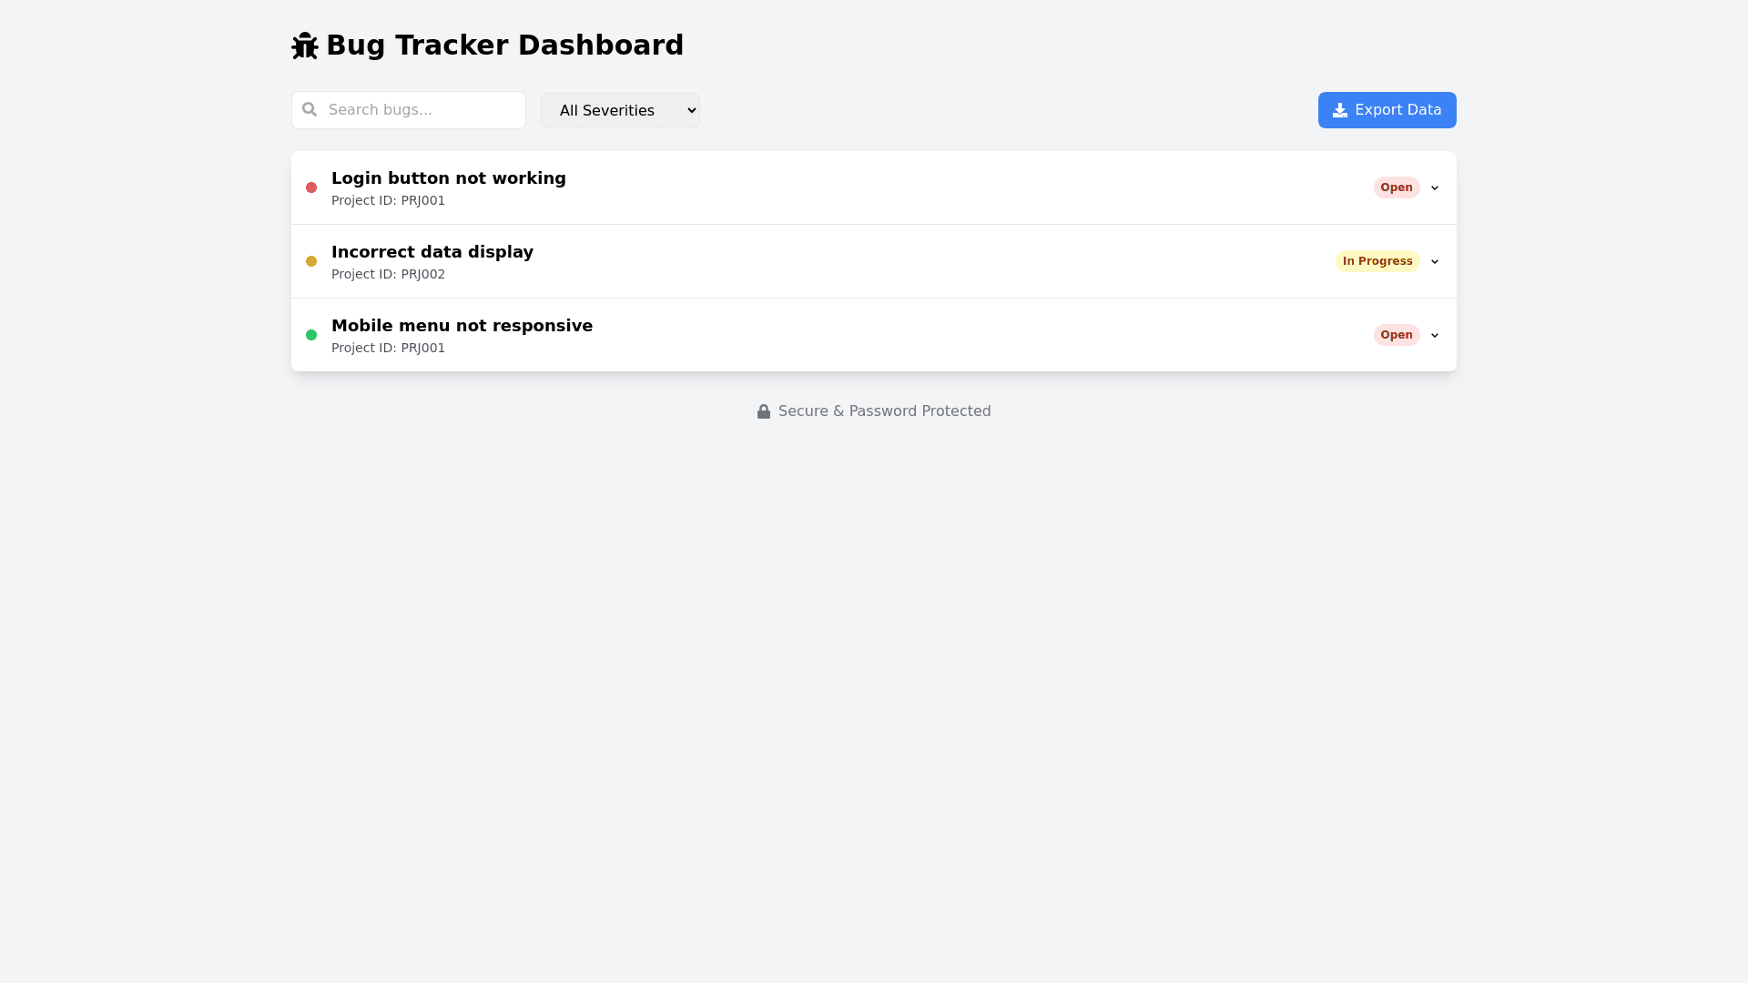Screen dimensions: 1748x983
Task: Click the bug logo icon
Action: point(305,46)
